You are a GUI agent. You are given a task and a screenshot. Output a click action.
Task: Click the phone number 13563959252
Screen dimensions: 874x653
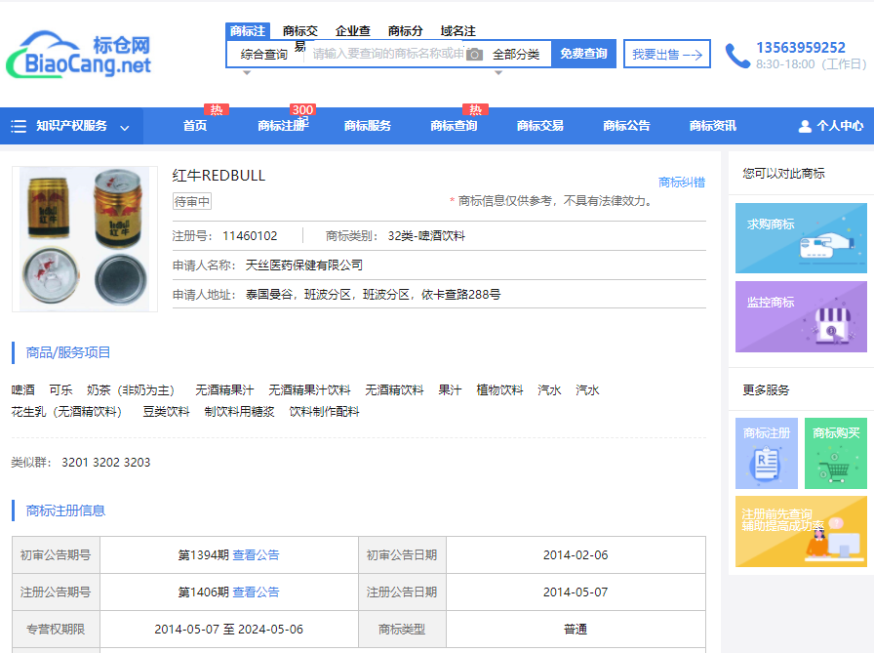click(x=801, y=48)
